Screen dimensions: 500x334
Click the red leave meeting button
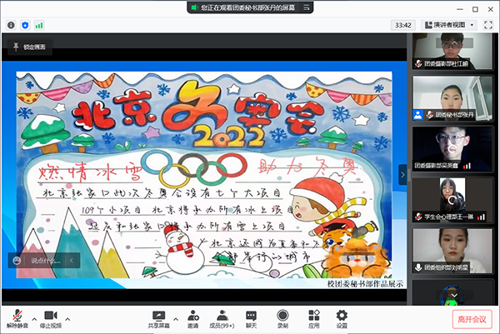point(473,318)
